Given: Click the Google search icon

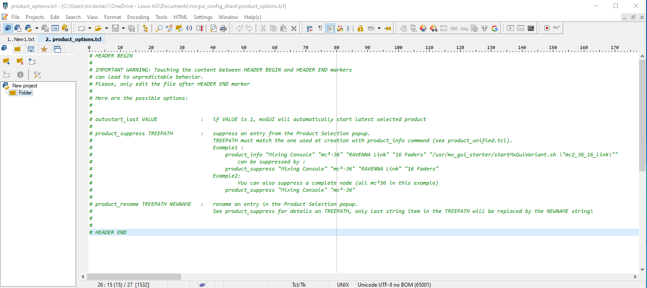Looking at the screenshot, I should (495, 28).
